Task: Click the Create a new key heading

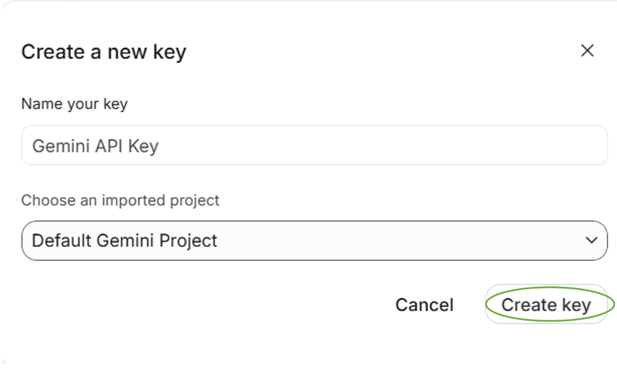Action: click(104, 52)
